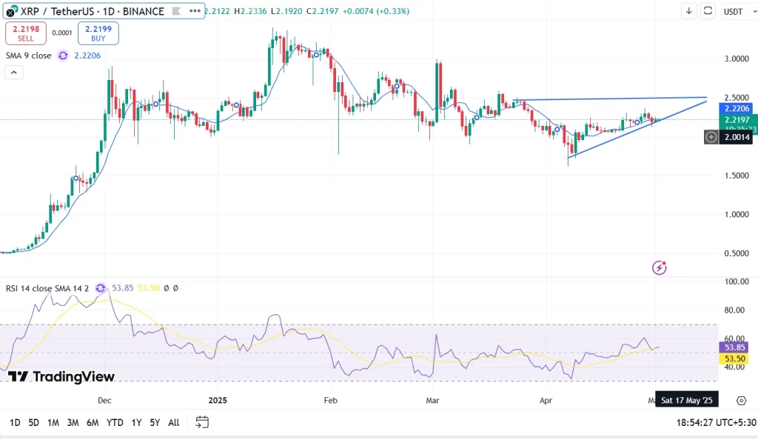The height and width of the screenshot is (440, 758).
Task: Click the 100.00 RSI axis label
Action: (x=737, y=281)
